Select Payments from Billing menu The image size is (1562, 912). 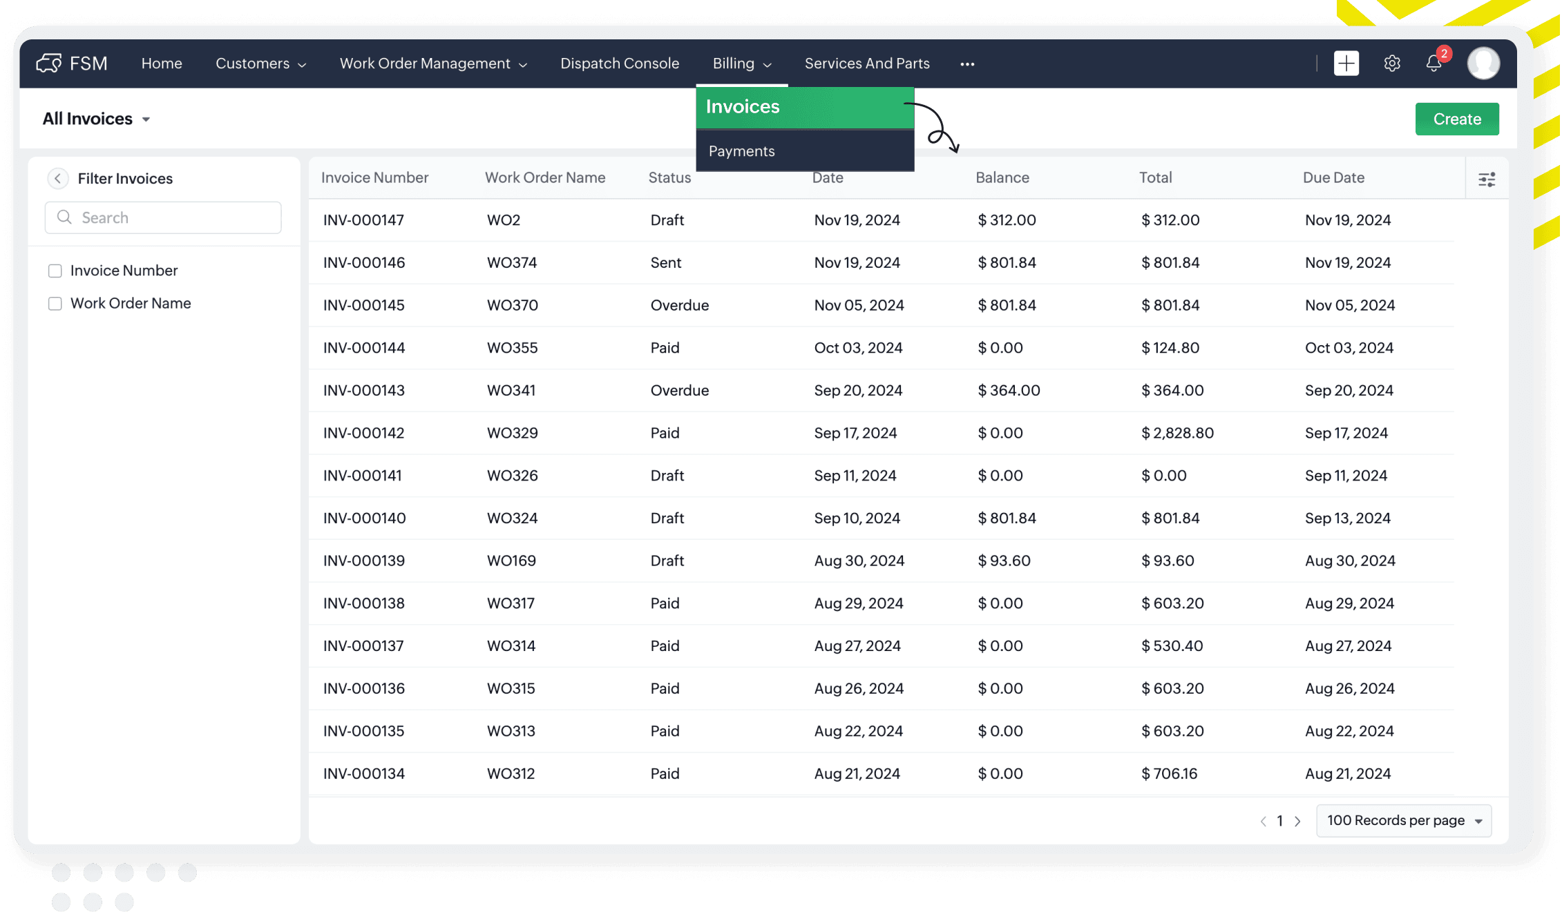[742, 151]
